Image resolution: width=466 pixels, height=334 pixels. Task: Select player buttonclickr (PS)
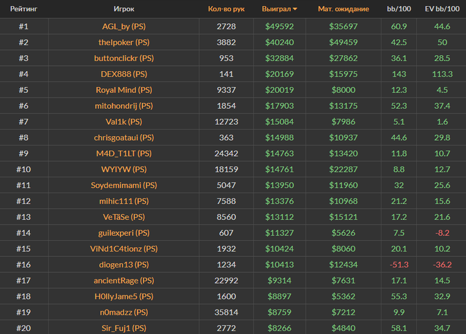124,58
